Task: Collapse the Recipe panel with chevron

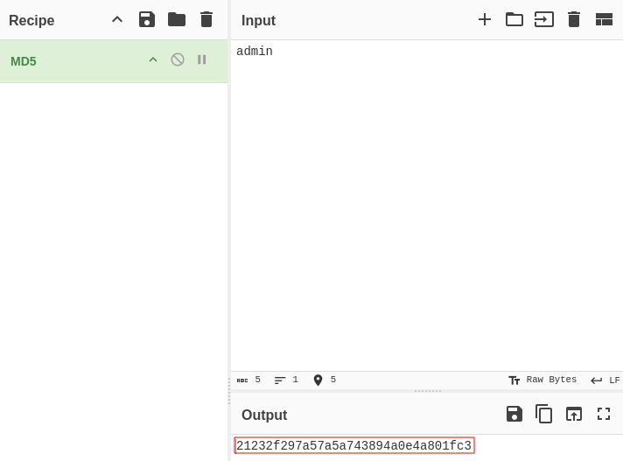Action: (117, 19)
